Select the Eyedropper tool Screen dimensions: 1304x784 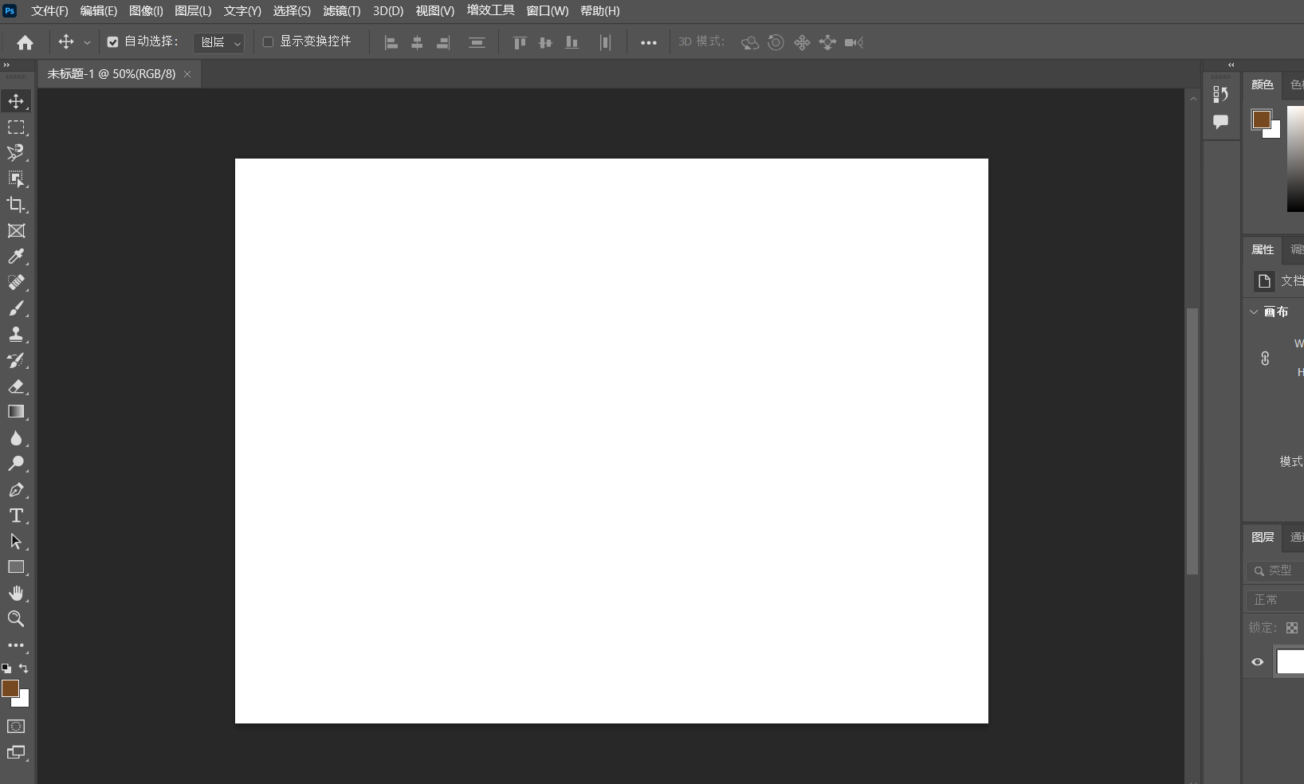[16, 257]
